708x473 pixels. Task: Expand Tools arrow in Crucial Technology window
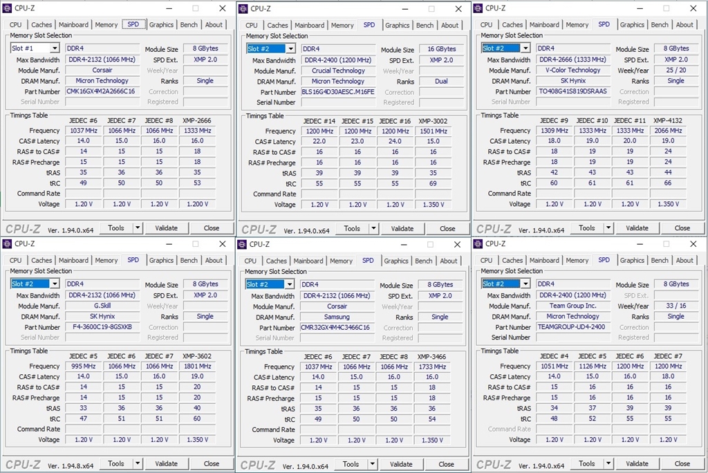[373, 229]
